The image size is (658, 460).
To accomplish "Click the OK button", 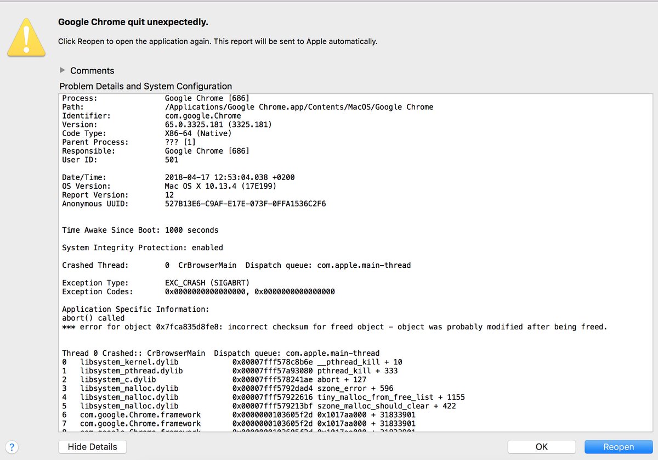I will tap(541, 447).
